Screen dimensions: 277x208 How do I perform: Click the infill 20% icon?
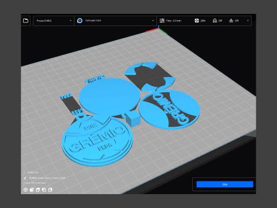pyautogui.click(x=197, y=21)
